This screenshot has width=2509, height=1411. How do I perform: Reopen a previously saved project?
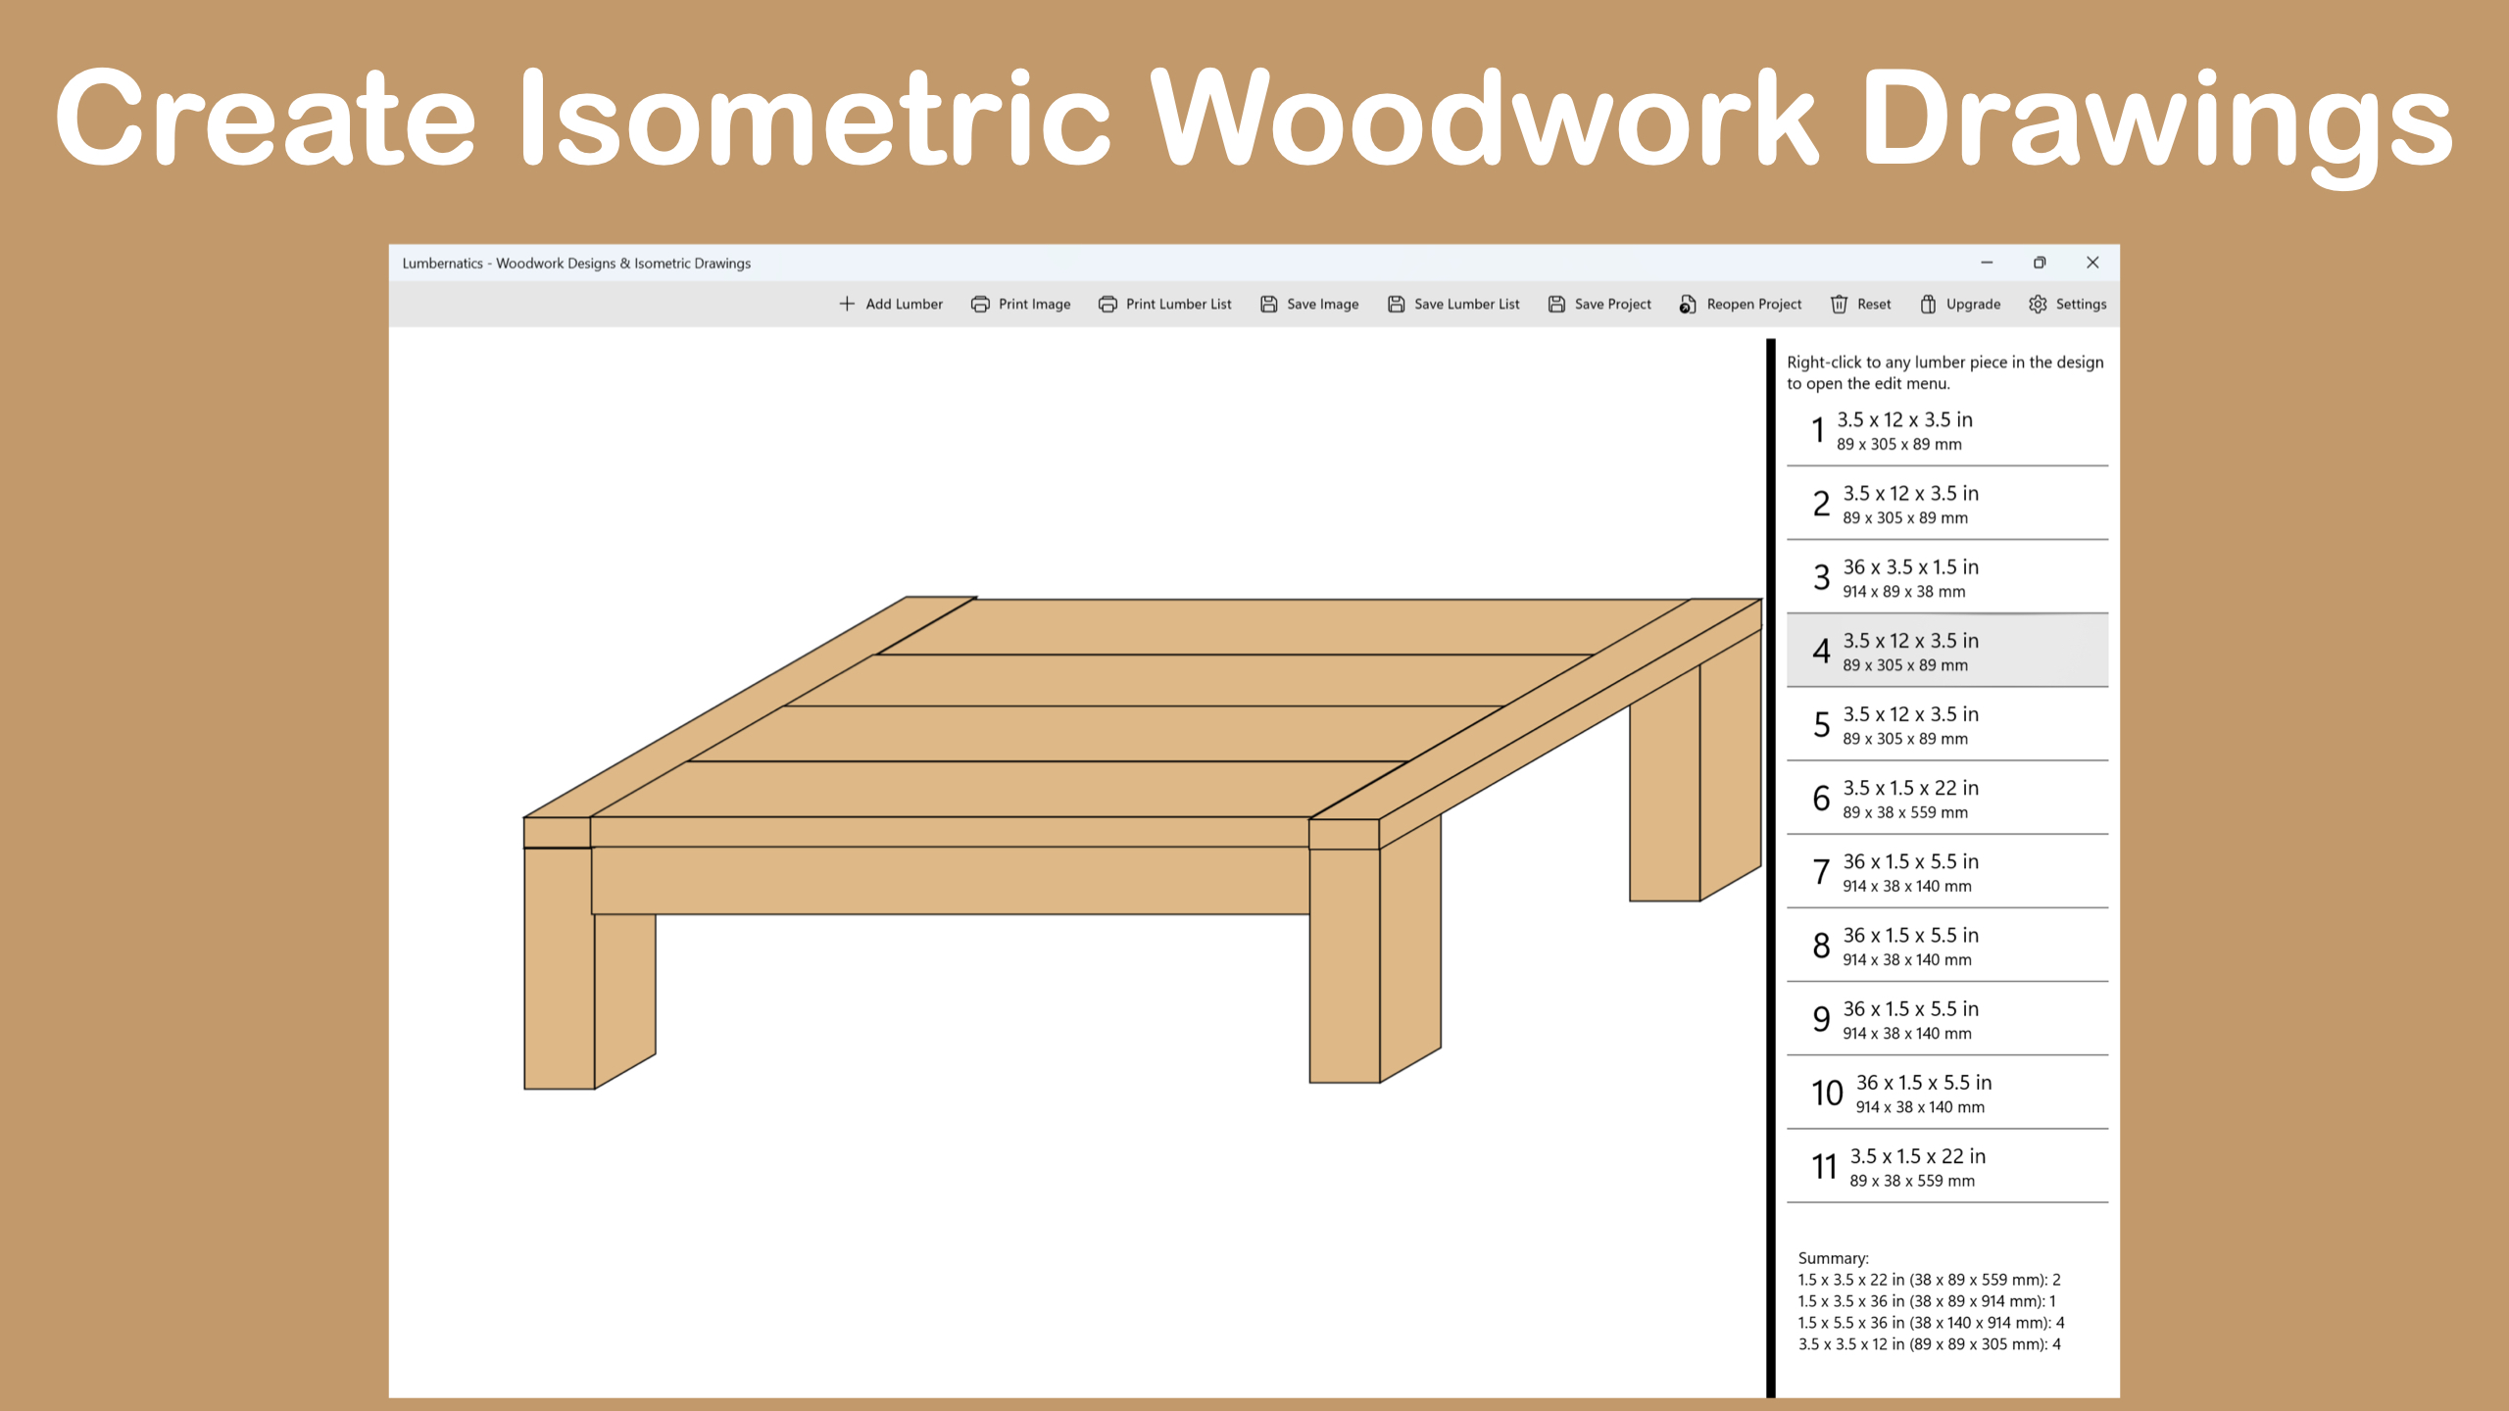click(x=1741, y=304)
